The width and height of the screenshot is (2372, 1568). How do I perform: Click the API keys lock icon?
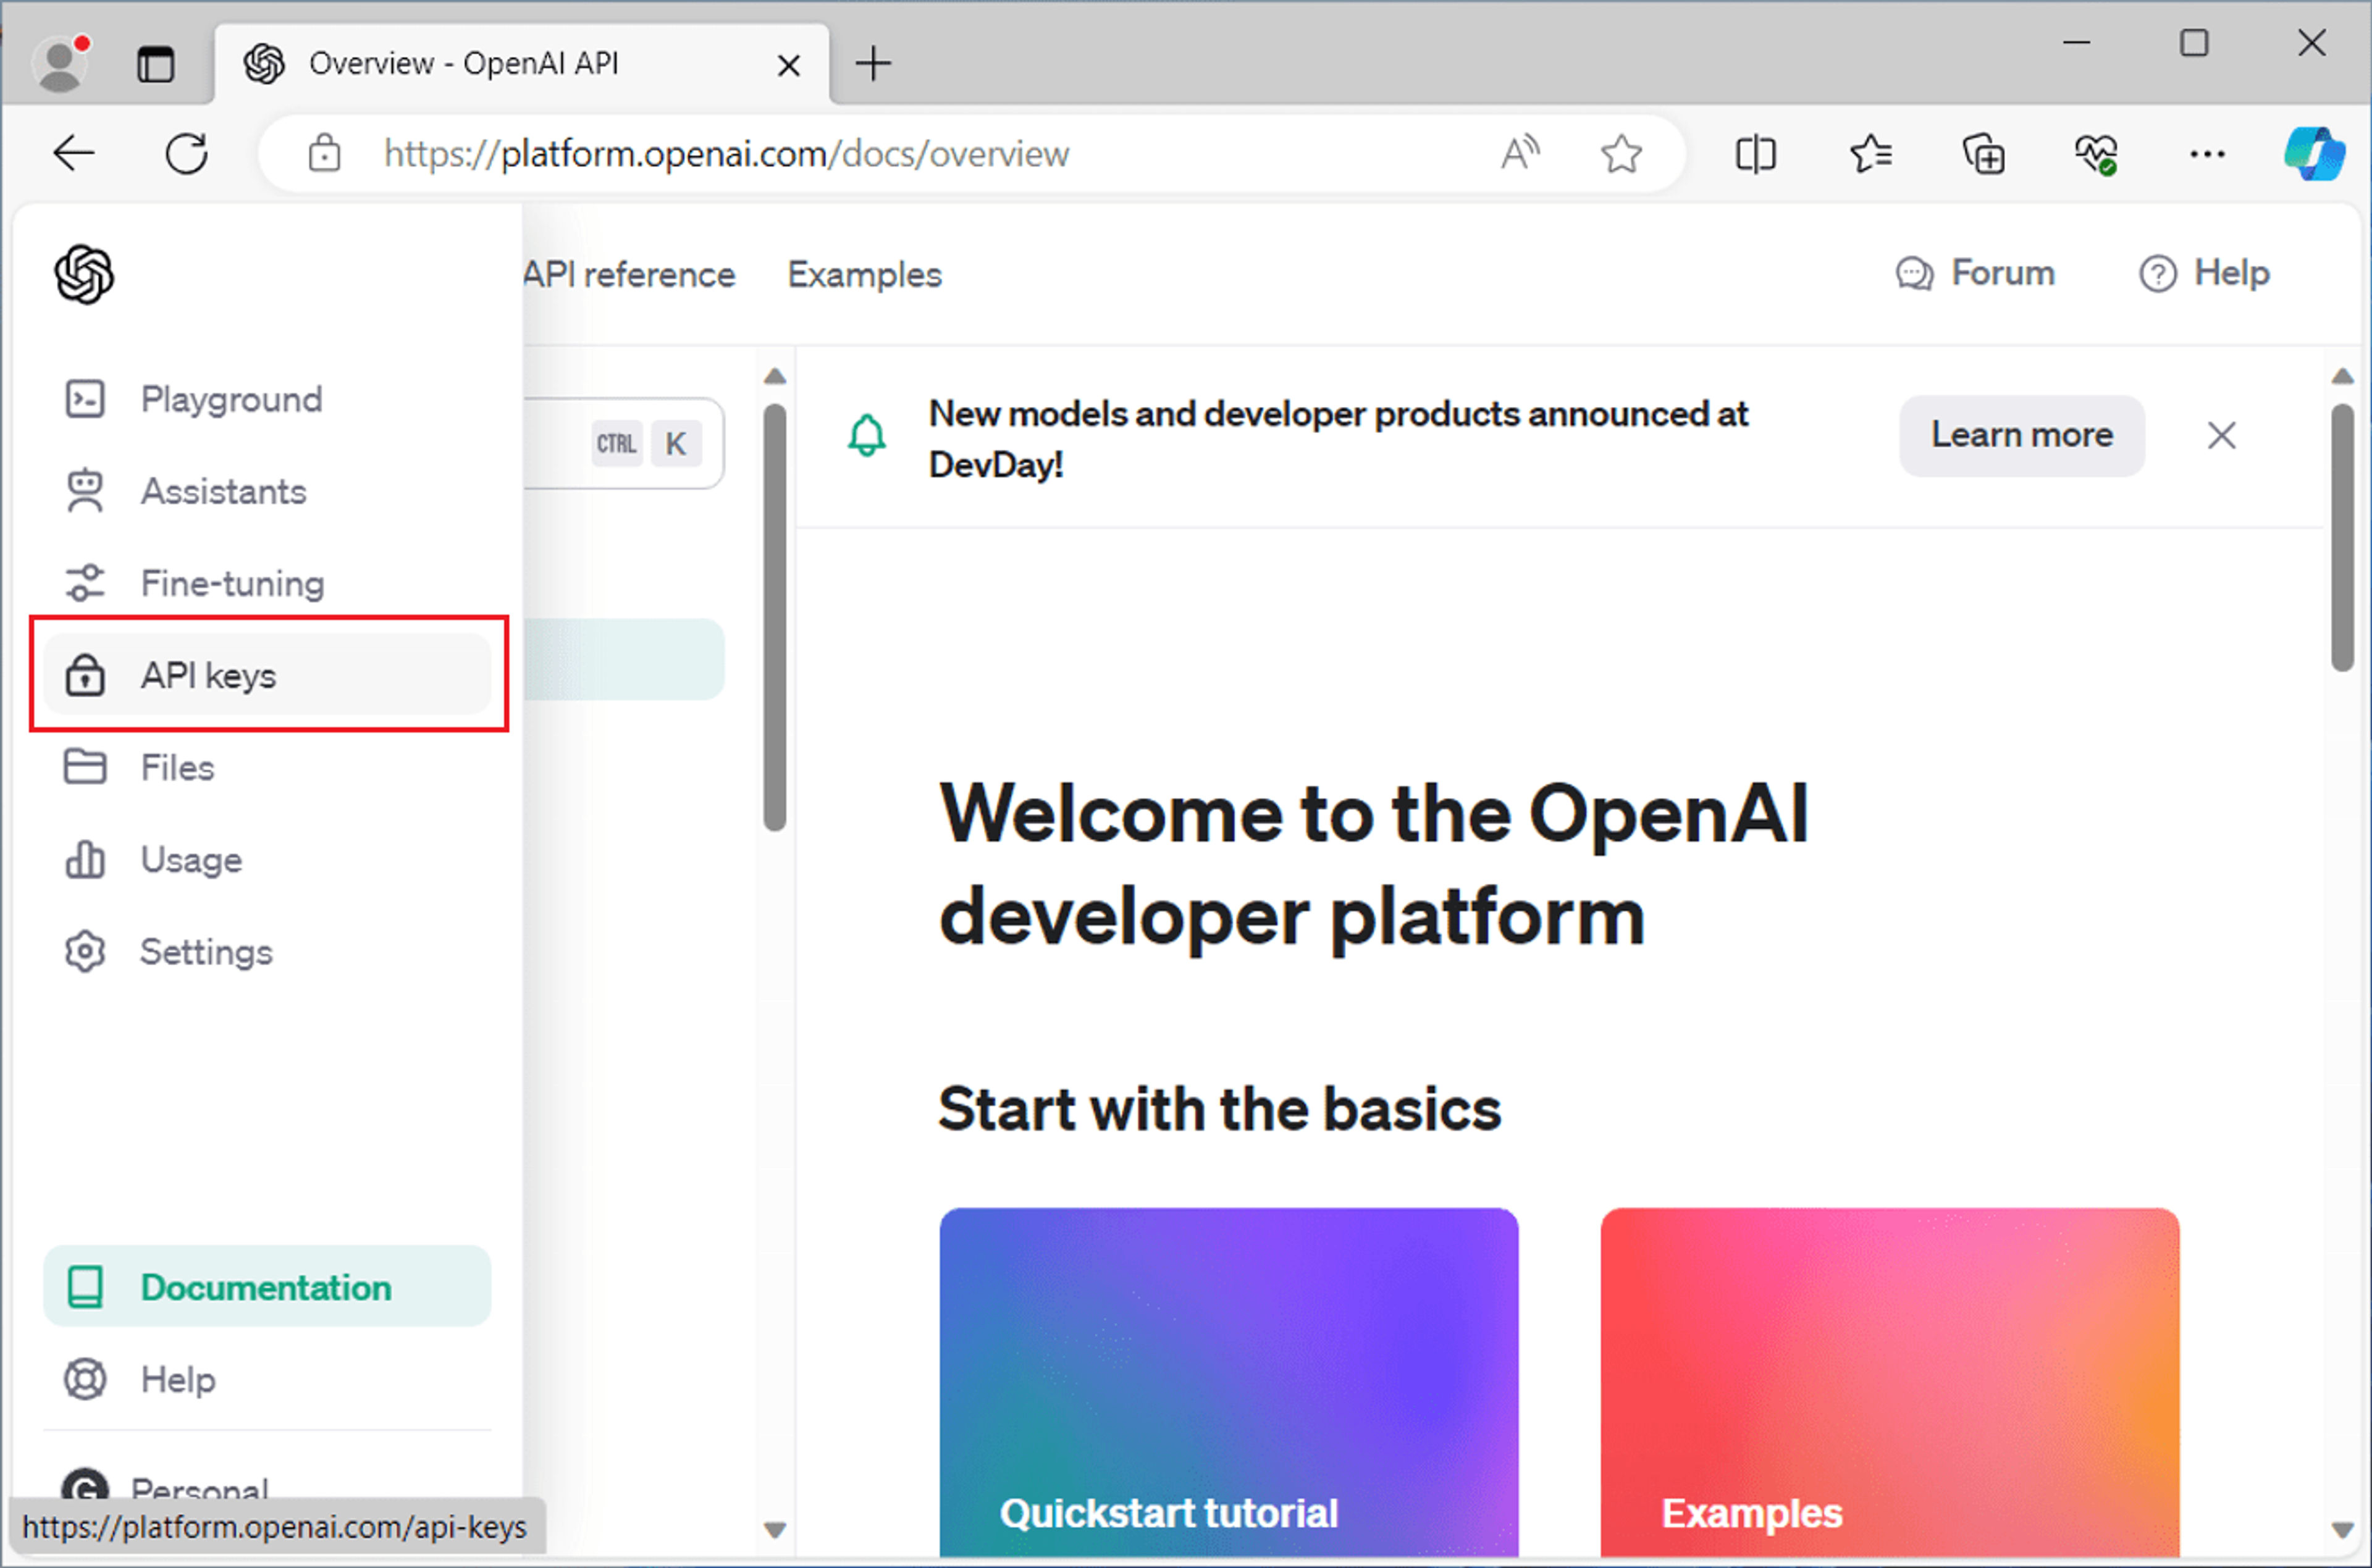85,675
